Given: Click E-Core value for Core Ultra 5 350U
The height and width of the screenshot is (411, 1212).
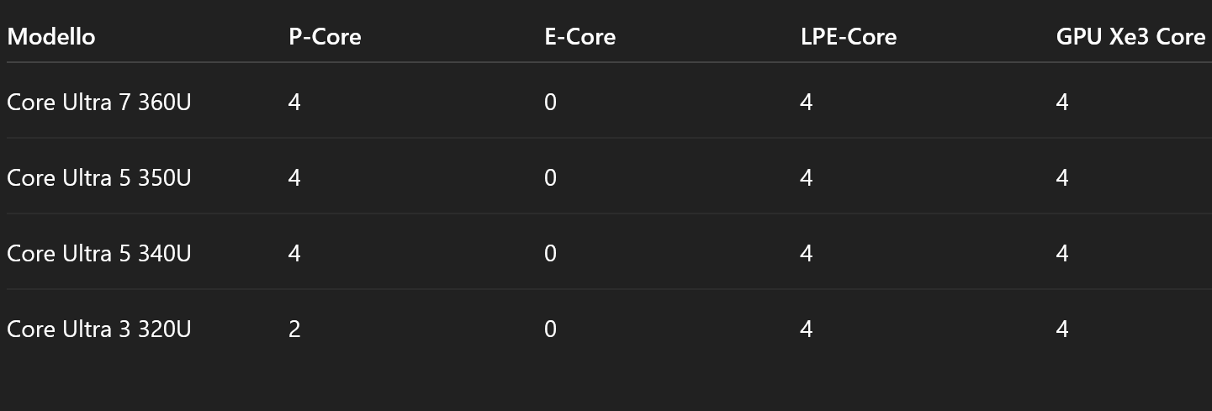Looking at the screenshot, I should 550,178.
